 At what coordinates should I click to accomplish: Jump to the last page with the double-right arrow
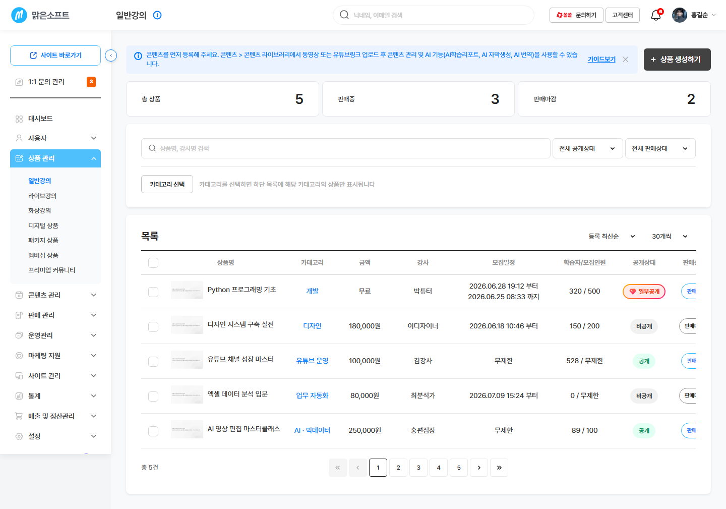pos(499,468)
